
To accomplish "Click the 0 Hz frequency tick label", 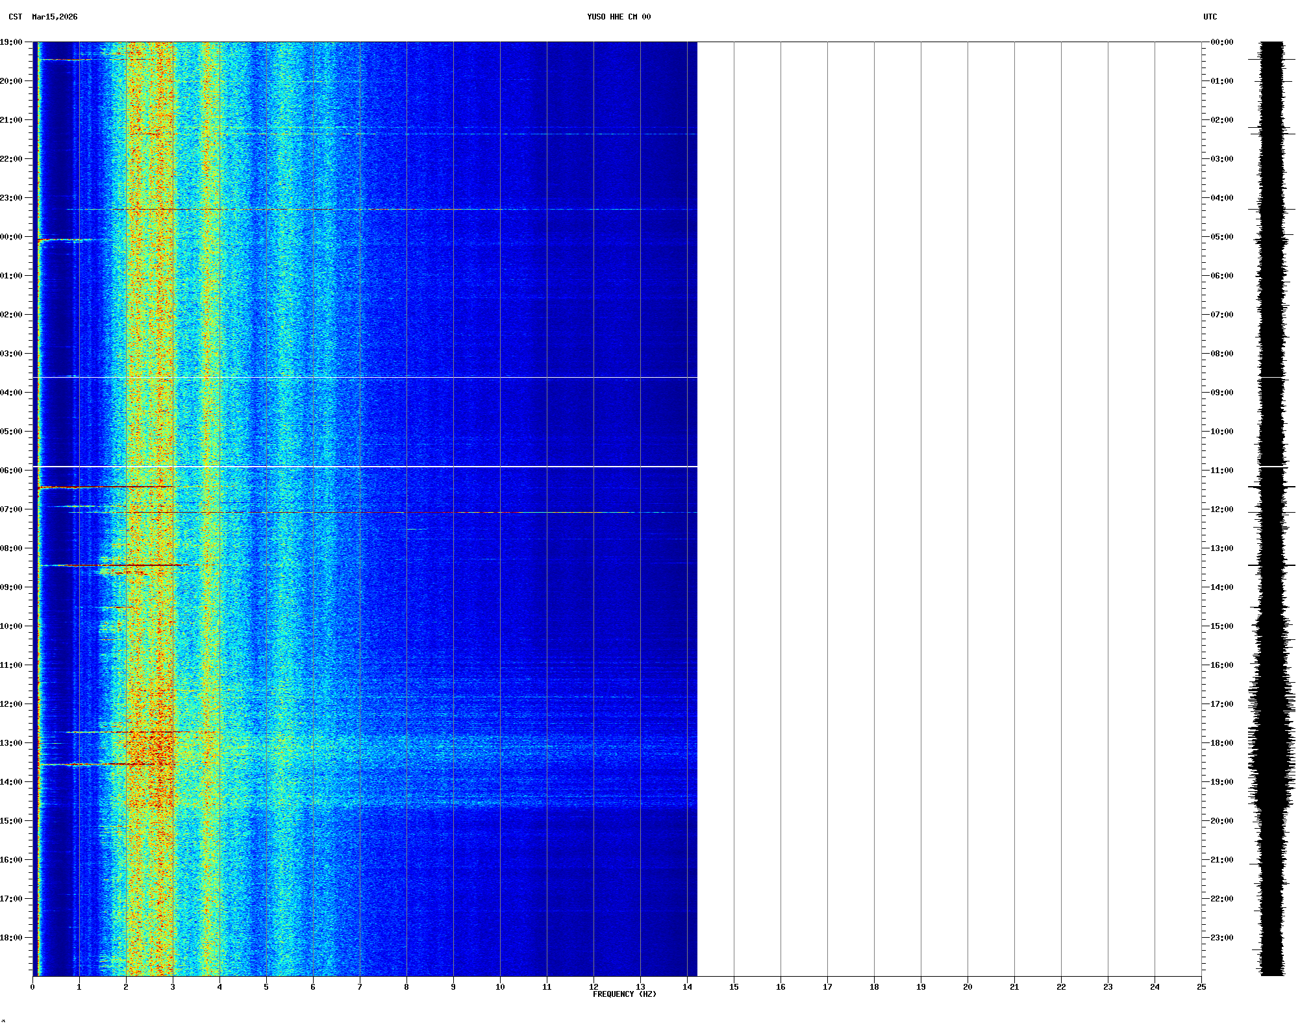I will tap(32, 987).
